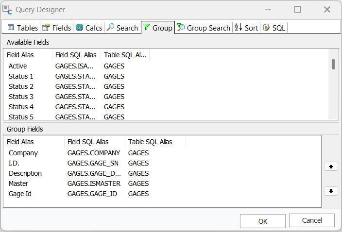The height and width of the screenshot is (232, 342).
Task: Go to the Search tab
Action: tap(122, 28)
